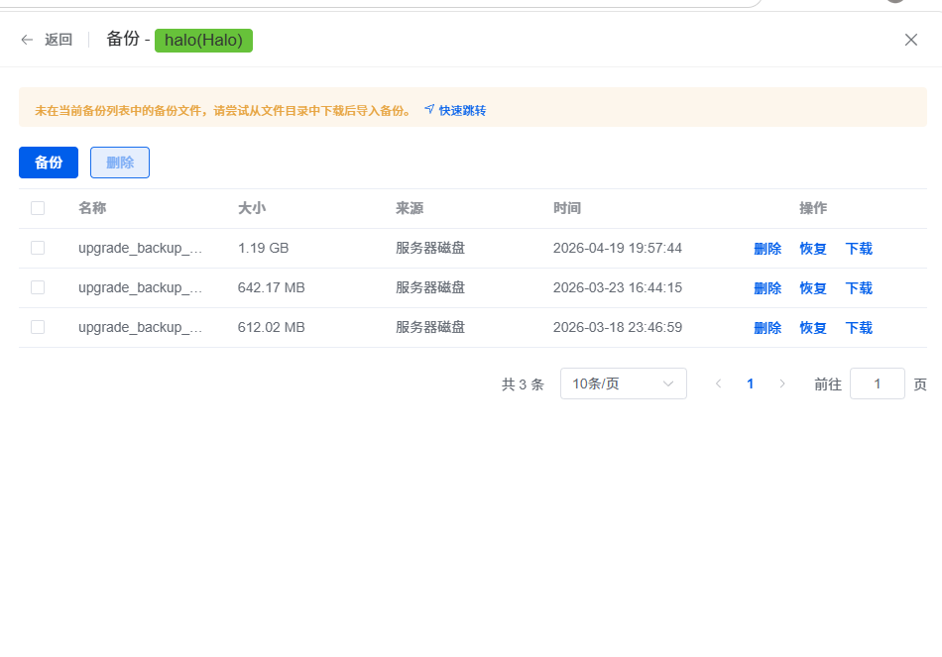
Task: Click the 删除 button next to 备份
Action: [119, 162]
